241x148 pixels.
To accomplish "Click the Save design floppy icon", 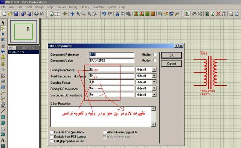I will pos(16,14).
